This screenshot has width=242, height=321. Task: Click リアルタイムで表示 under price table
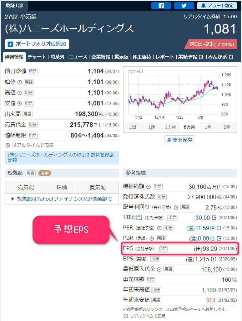pyautogui.click(x=30, y=145)
